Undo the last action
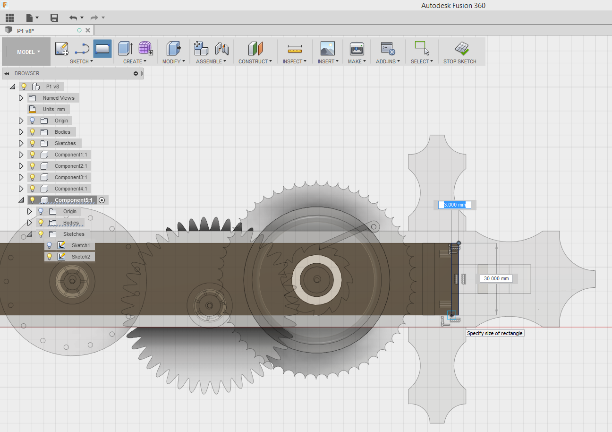The image size is (612, 432). 73,18
